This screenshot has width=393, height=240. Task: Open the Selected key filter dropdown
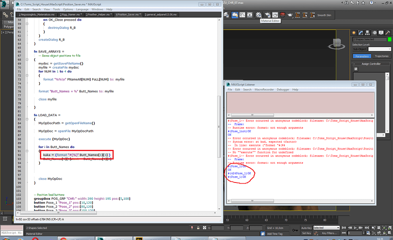pyautogui.click(x=327, y=227)
